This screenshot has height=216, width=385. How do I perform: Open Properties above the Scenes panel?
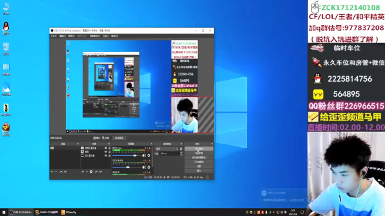[x=96, y=138]
